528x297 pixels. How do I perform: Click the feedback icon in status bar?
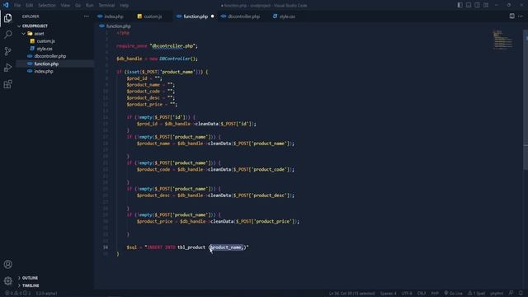click(511, 294)
